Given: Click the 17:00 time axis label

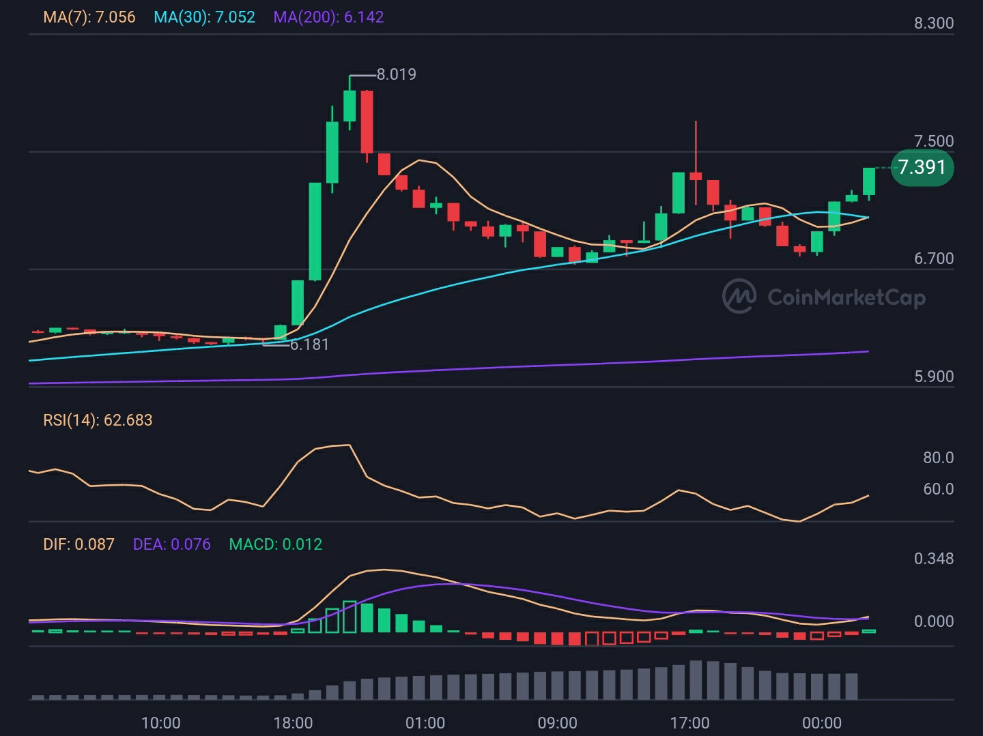Looking at the screenshot, I should (x=689, y=723).
